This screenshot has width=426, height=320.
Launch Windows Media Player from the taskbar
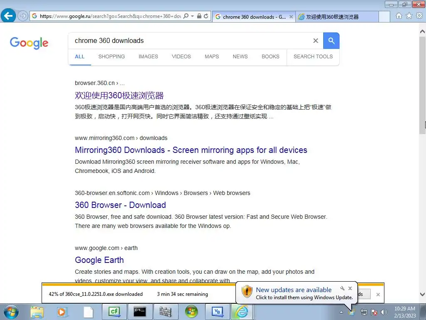(62, 312)
